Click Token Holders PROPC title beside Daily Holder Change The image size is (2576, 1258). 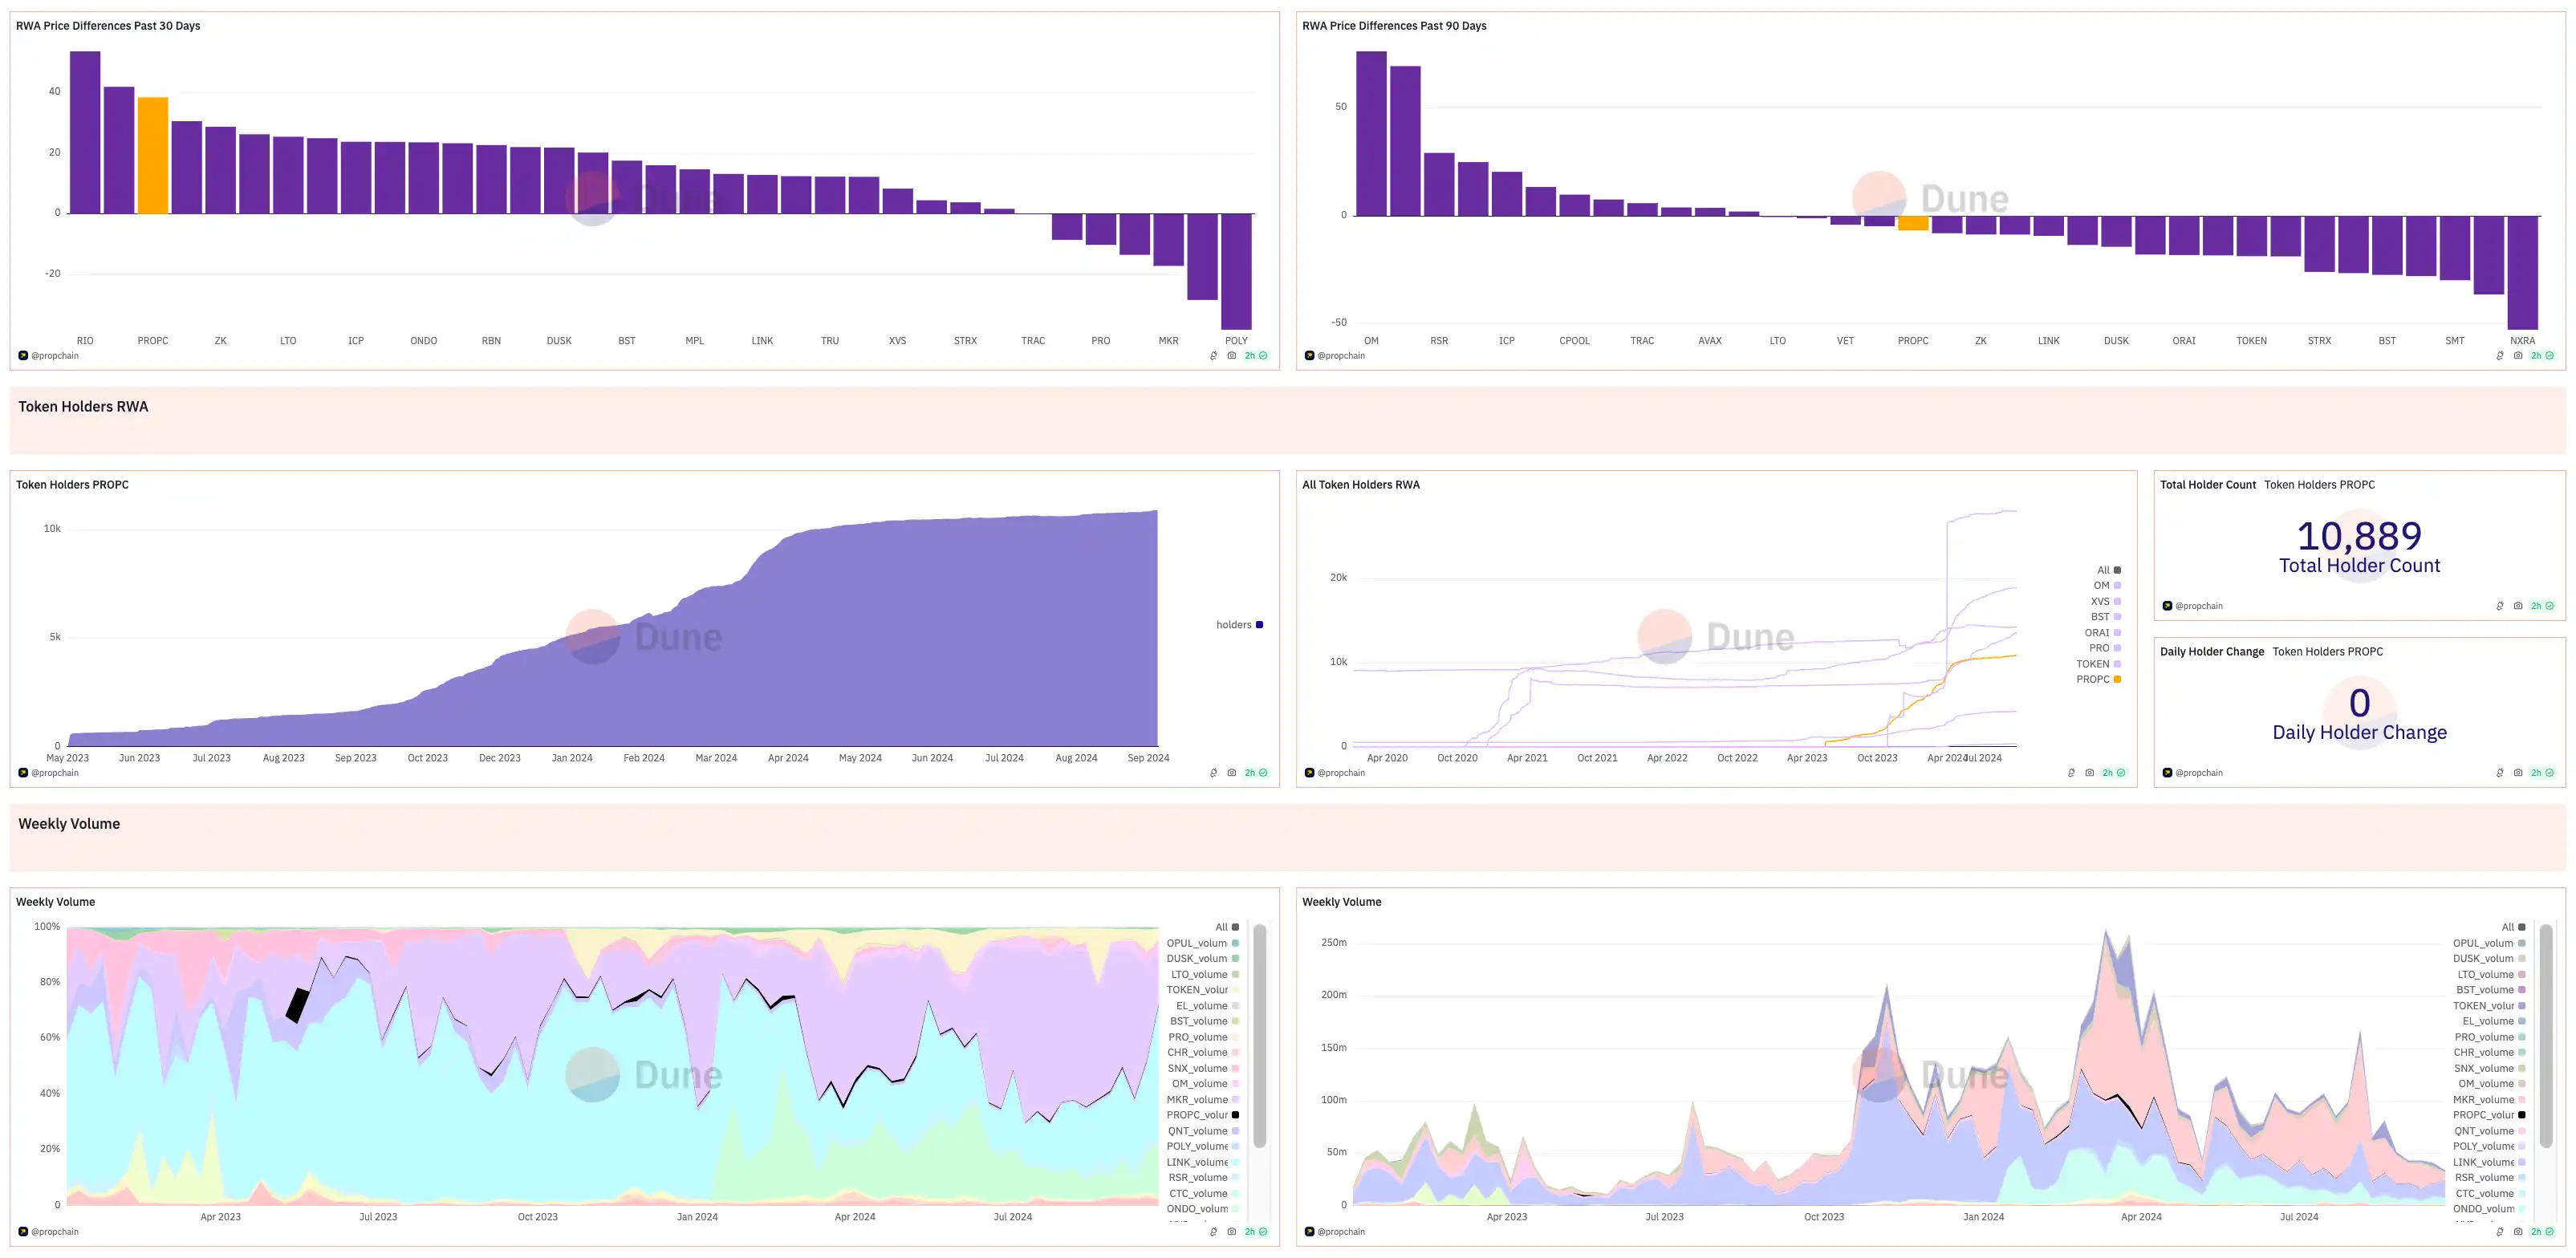pyautogui.click(x=2327, y=652)
